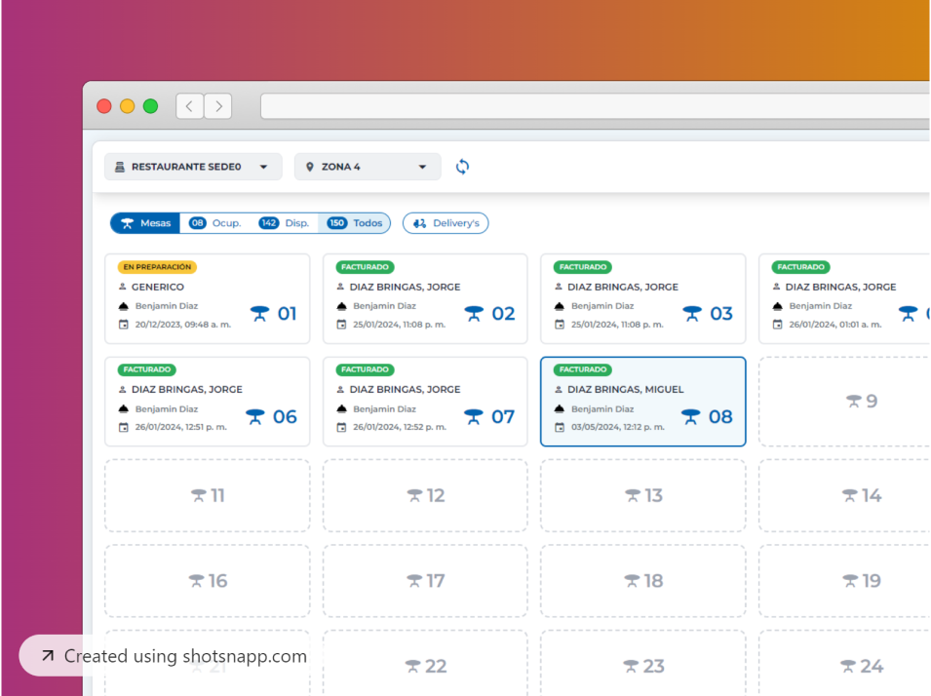Image resolution: width=931 pixels, height=696 pixels.
Task: Click the calendar icon next to 03/05/2024 date
Action: (x=560, y=428)
